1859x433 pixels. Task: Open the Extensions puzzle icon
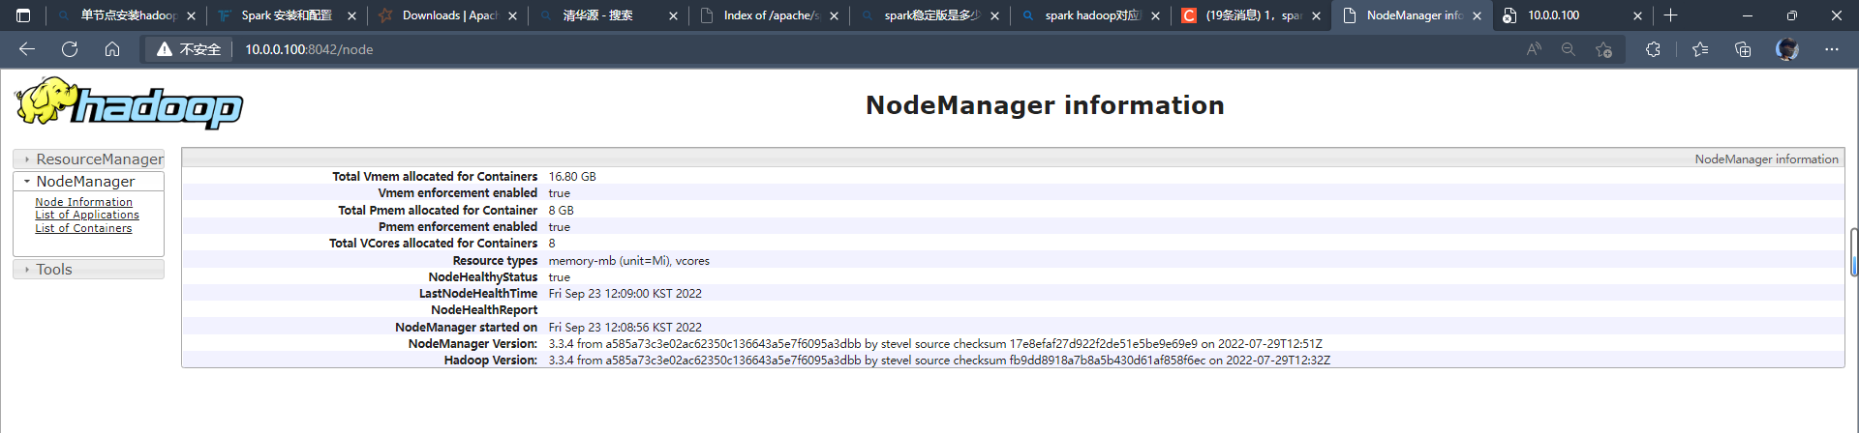pos(1653,49)
